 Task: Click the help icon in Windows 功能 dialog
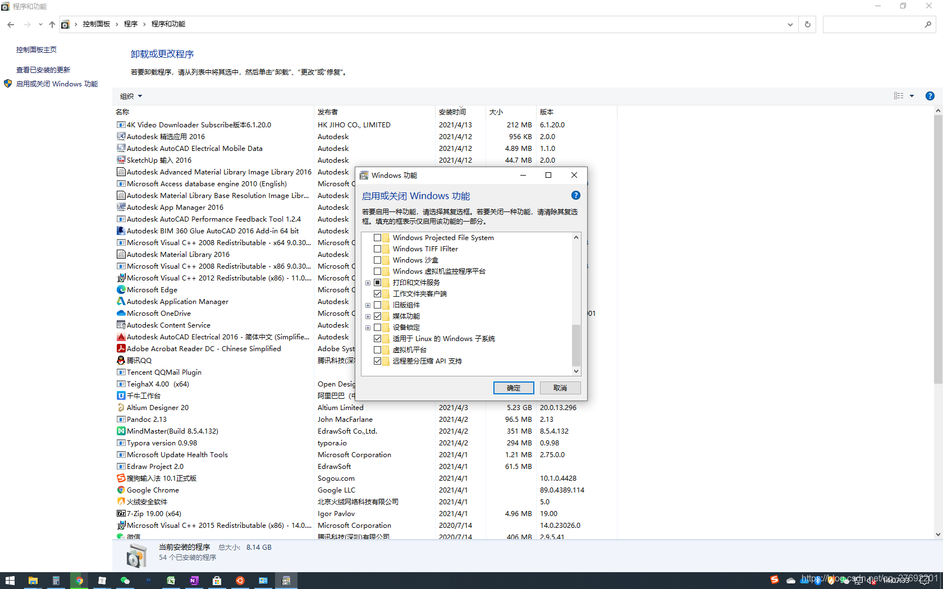575,195
